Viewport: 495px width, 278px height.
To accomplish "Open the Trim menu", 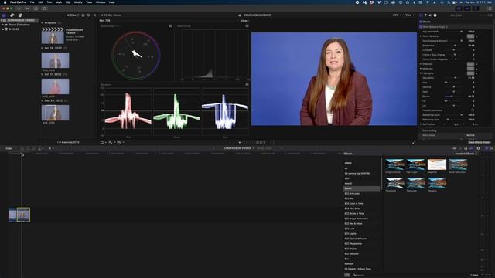I will pos(49,2).
